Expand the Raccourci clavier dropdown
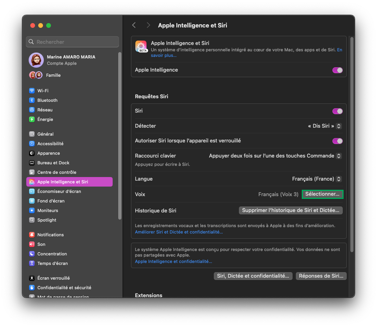Image resolution: width=377 pixels, height=327 pixels. click(x=275, y=156)
